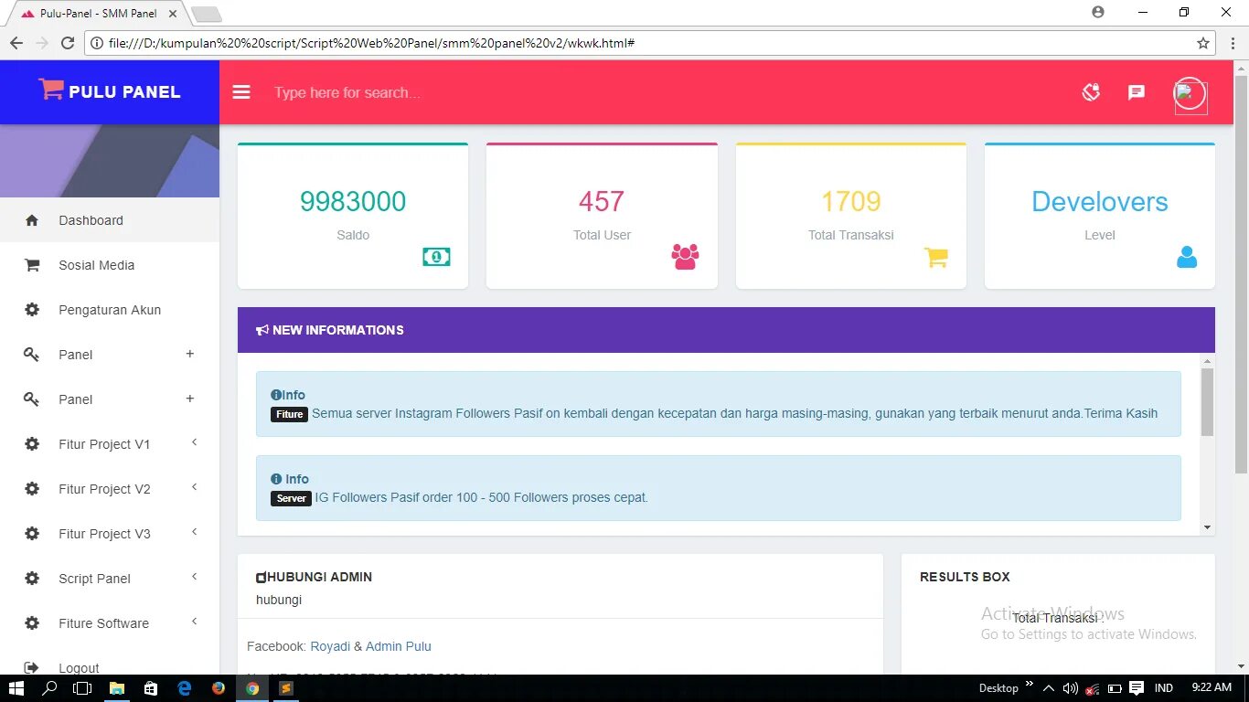Screen dimensions: 1249x702
Task: Close the Pulu-Panel browser tab
Action: pyautogui.click(x=173, y=14)
